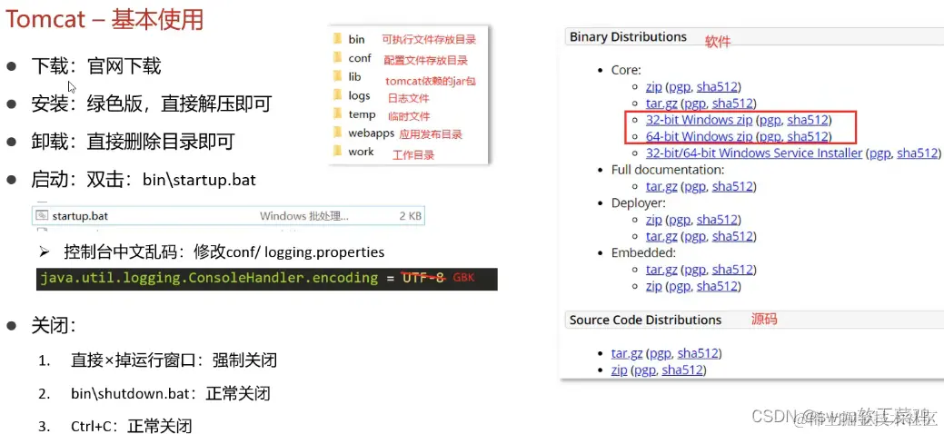Open the Core zip download link
944x434 pixels.
click(654, 86)
